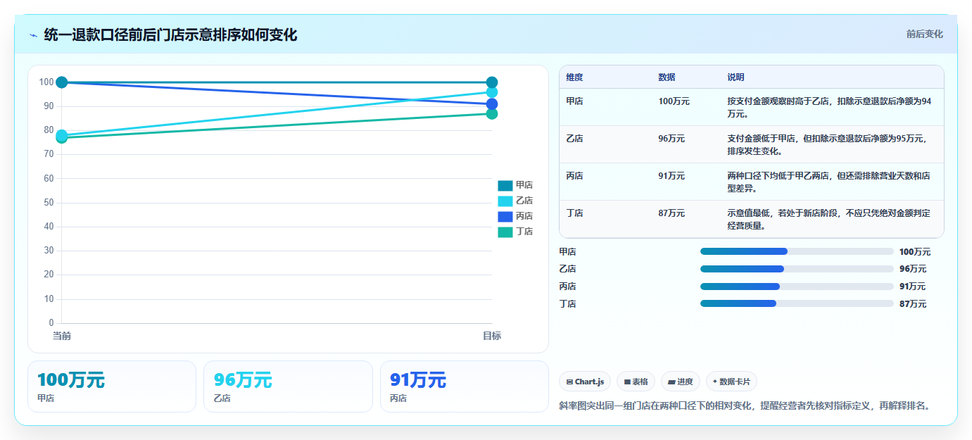Click the 目标 x-axis label
This screenshot has width=972, height=440.
click(492, 336)
